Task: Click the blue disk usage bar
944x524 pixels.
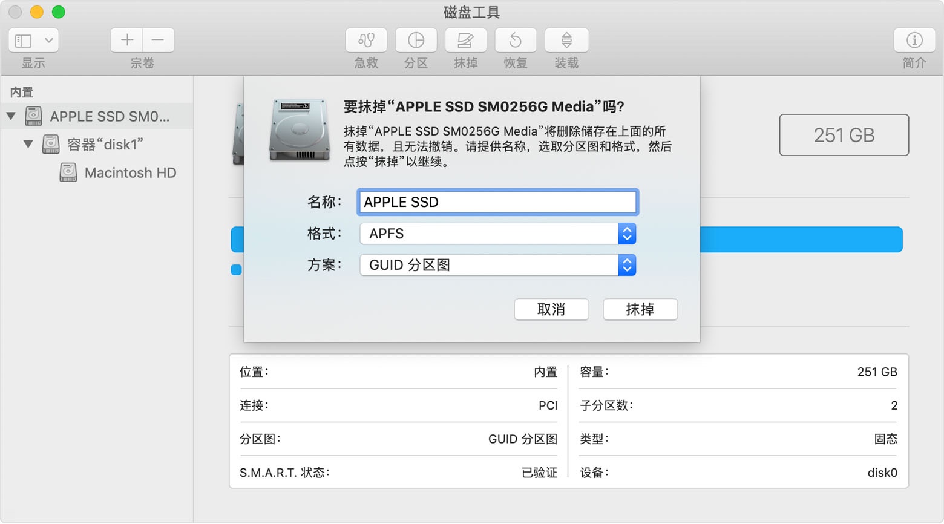Action: (x=801, y=240)
